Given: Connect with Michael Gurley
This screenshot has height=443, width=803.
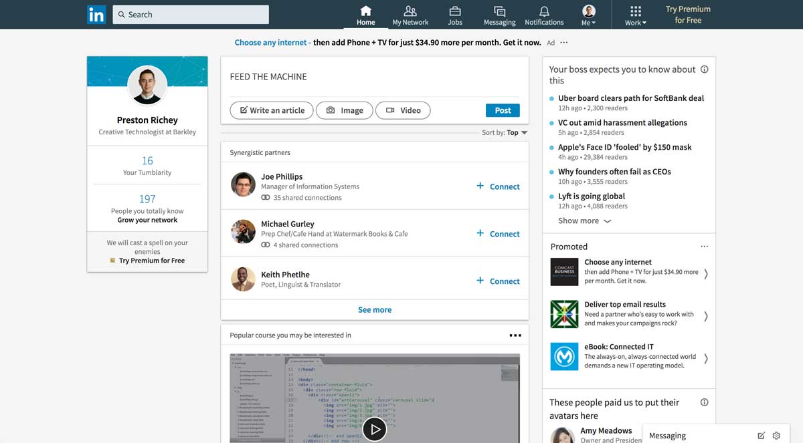Looking at the screenshot, I should click(498, 234).
